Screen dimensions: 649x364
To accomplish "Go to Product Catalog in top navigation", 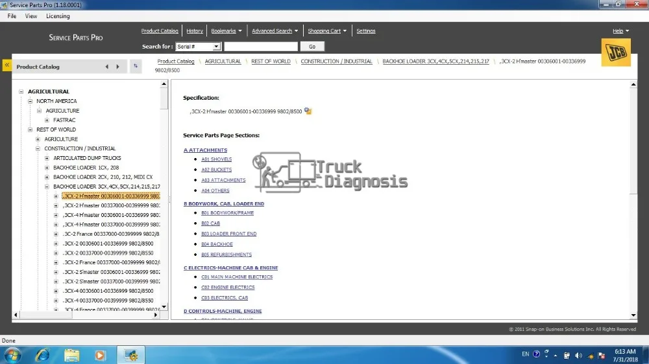I will tap(160, 31).
